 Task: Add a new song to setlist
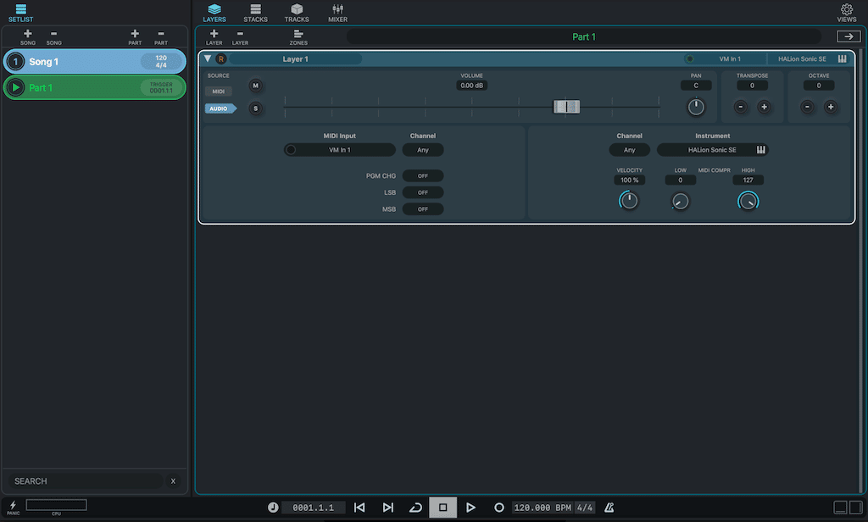point(28,34)
